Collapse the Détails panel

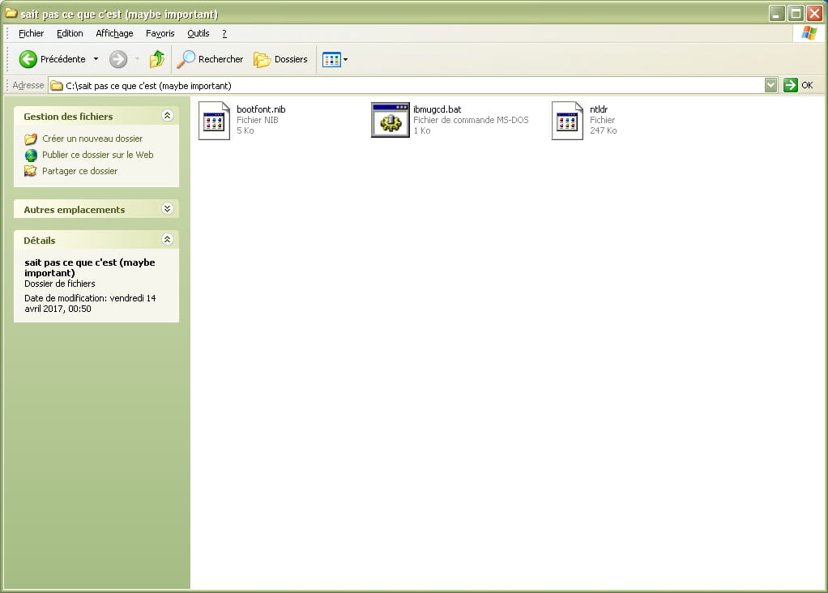pyautogui.click(x=168, y=240)
